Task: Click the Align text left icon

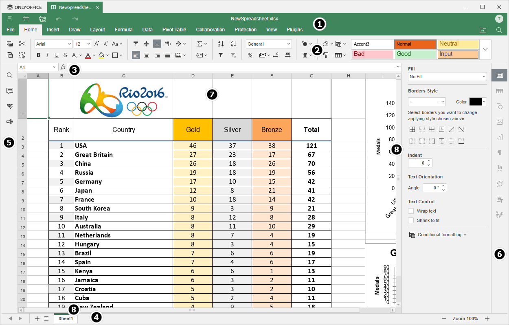Action: pos(136,55)
